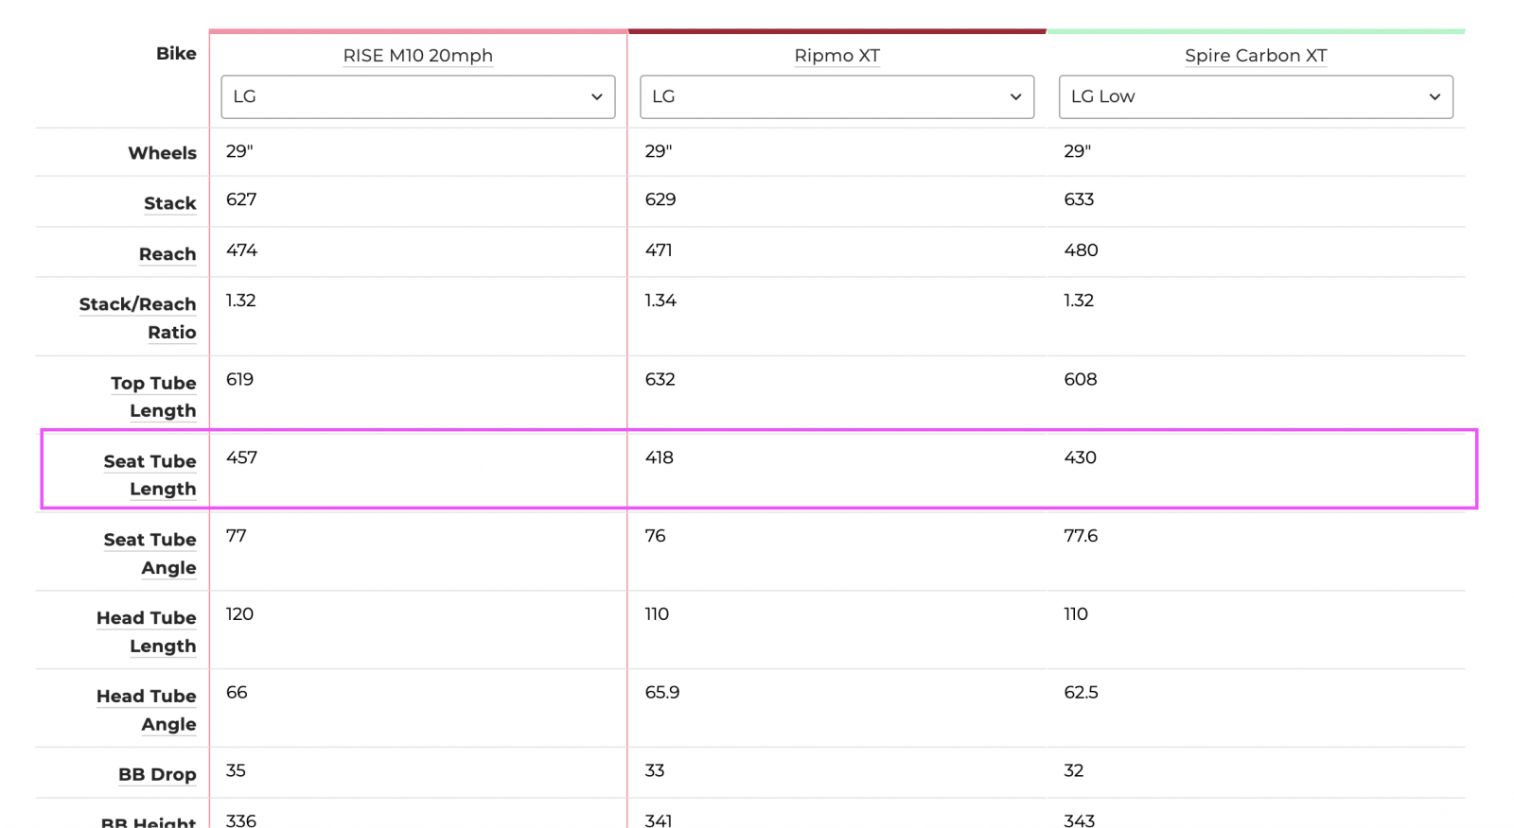The height and width of the screenshot is (828, 1514).
Task: Select the reach value 471
Action: tap(659, 250)
